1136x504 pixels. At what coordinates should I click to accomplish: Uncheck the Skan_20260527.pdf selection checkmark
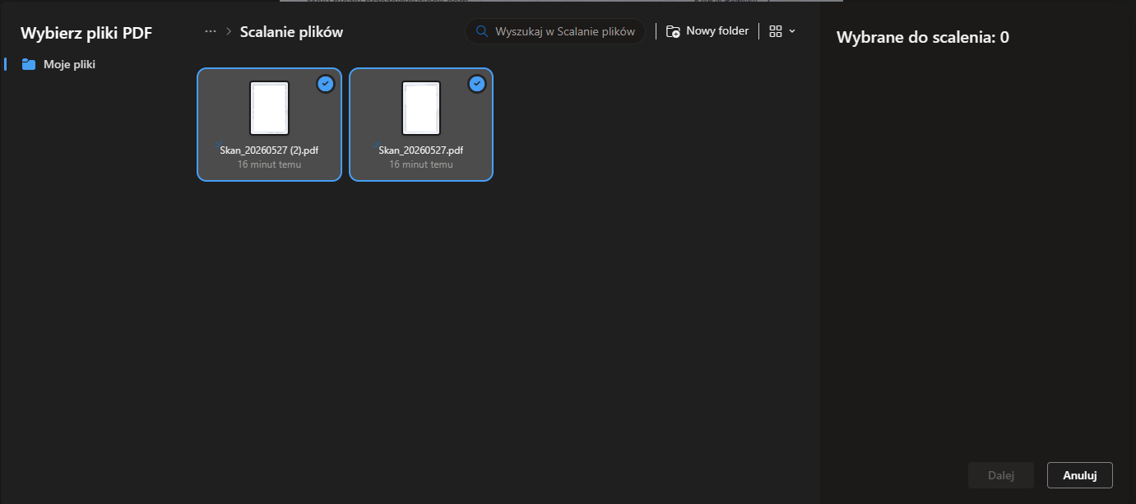pos(477,84)
